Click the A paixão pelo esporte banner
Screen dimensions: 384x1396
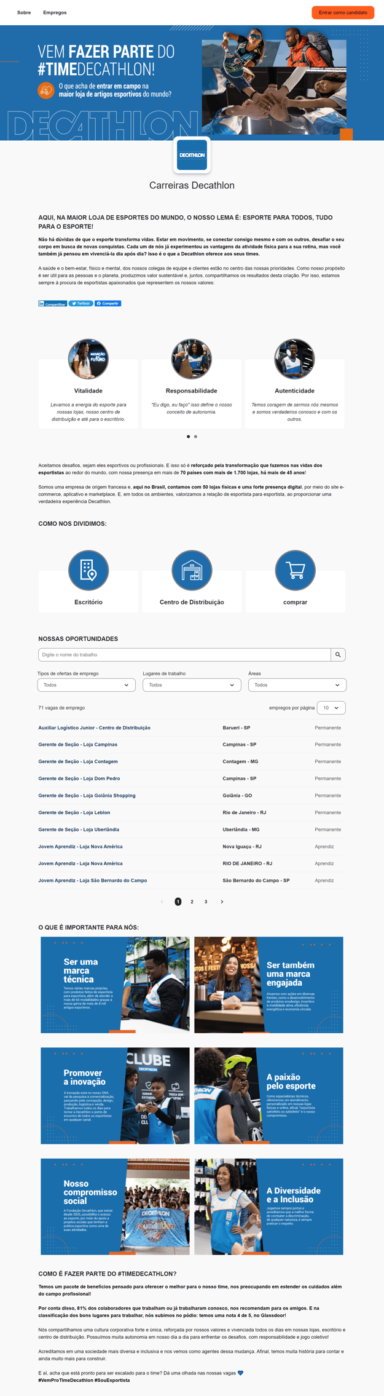[268, 1096]
